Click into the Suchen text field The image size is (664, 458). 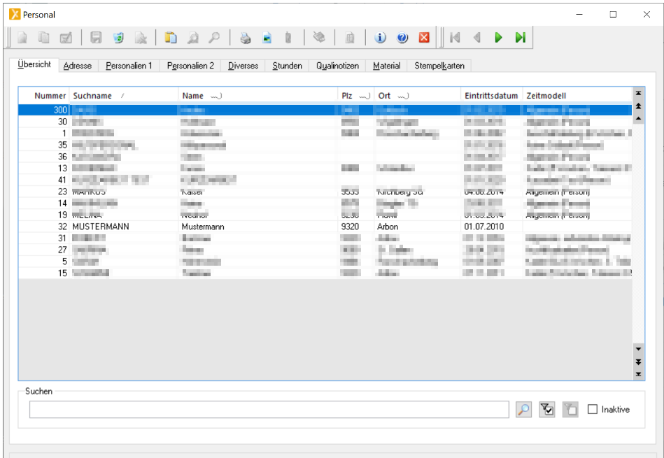(x=269, y=410)
